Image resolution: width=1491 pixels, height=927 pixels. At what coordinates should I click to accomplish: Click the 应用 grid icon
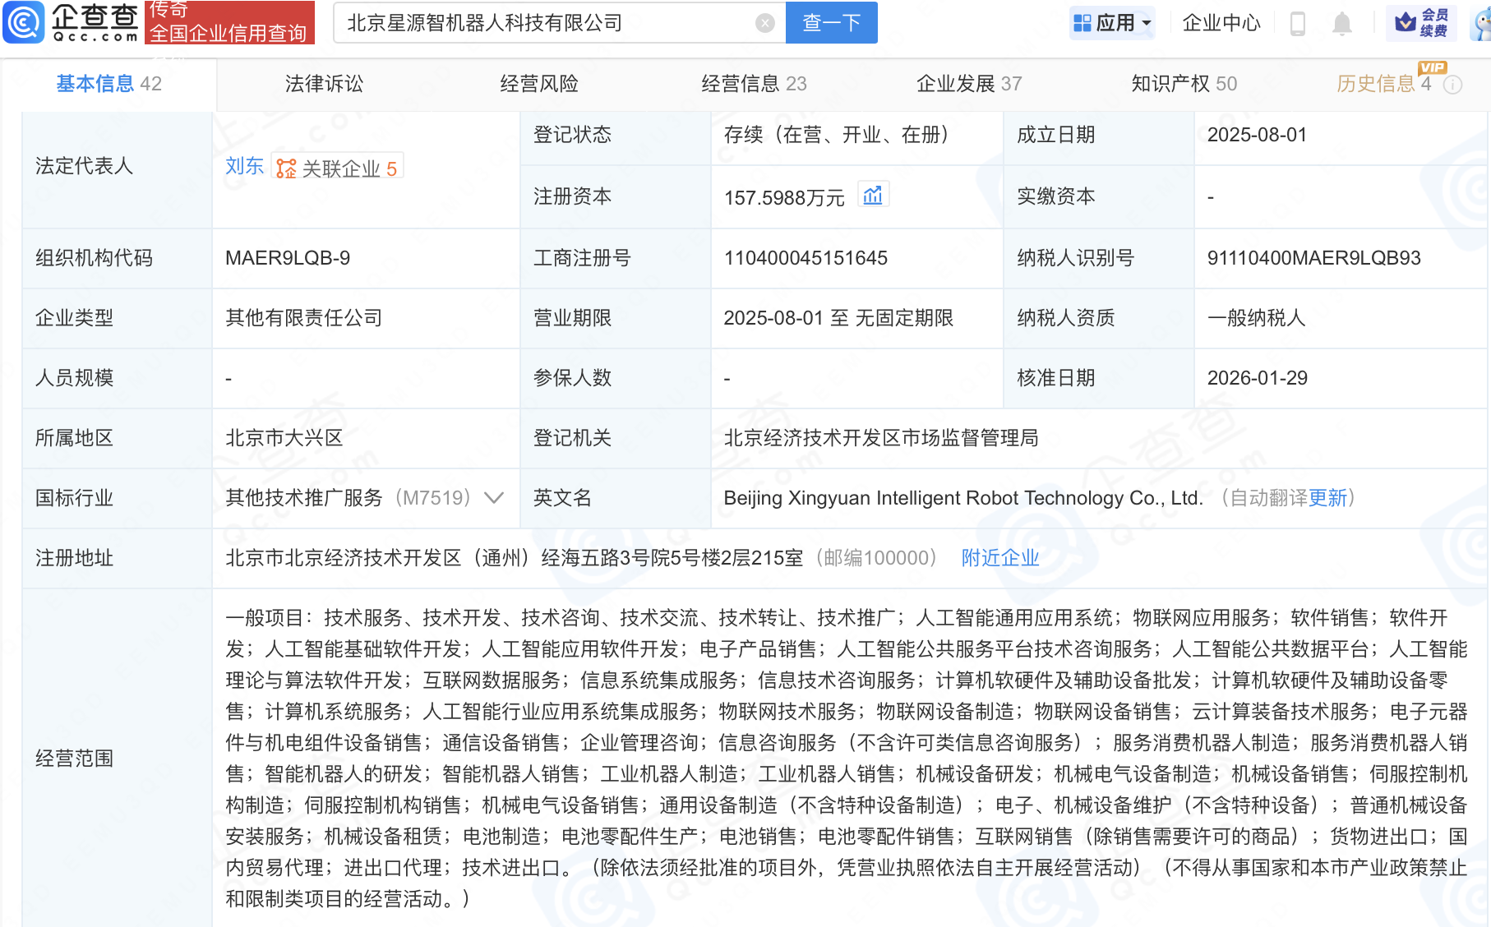click(x=1082, y=22)
